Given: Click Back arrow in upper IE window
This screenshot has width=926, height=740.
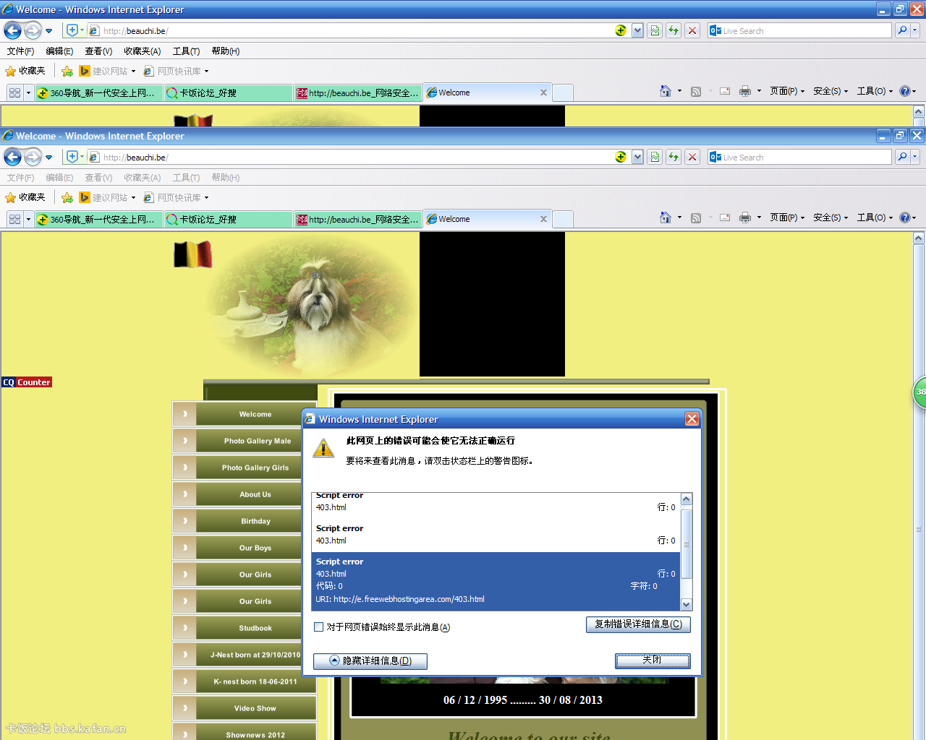Looking at the screenshot, I should point(12,30).
